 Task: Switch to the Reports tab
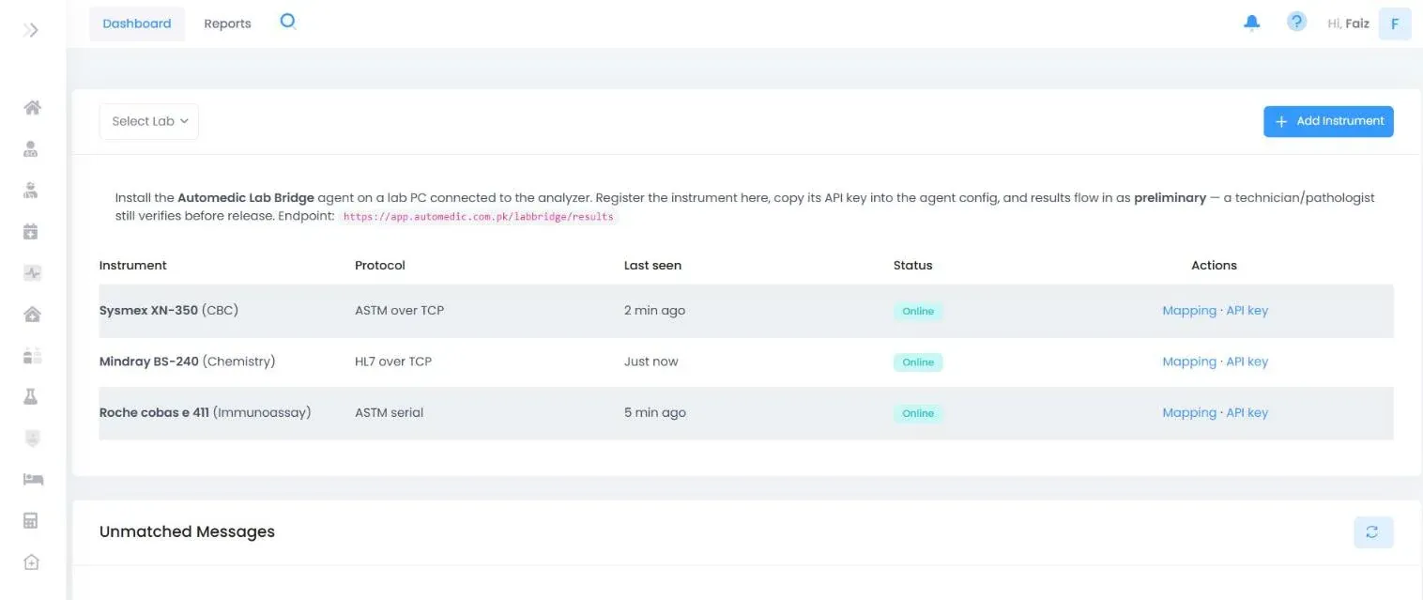227,23
